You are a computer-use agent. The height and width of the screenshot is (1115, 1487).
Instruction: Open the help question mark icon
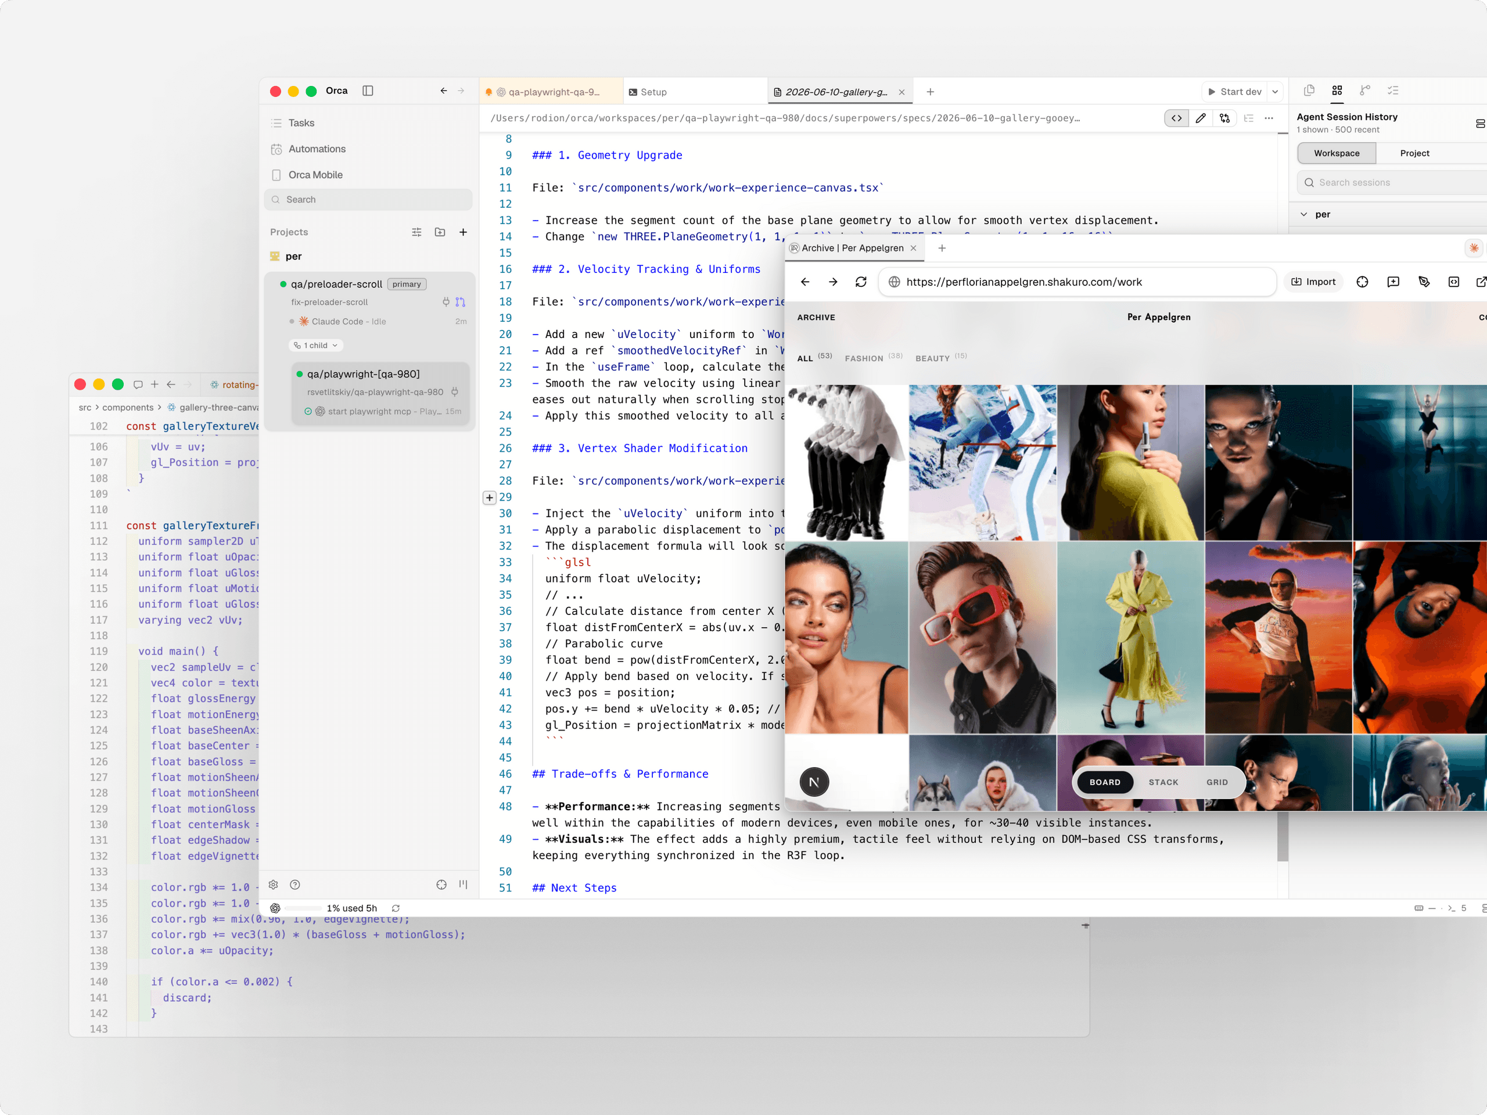[x=295, y=884]
